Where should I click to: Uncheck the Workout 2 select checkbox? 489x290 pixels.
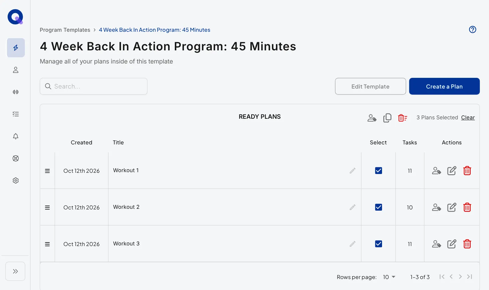tap(378, 207)
